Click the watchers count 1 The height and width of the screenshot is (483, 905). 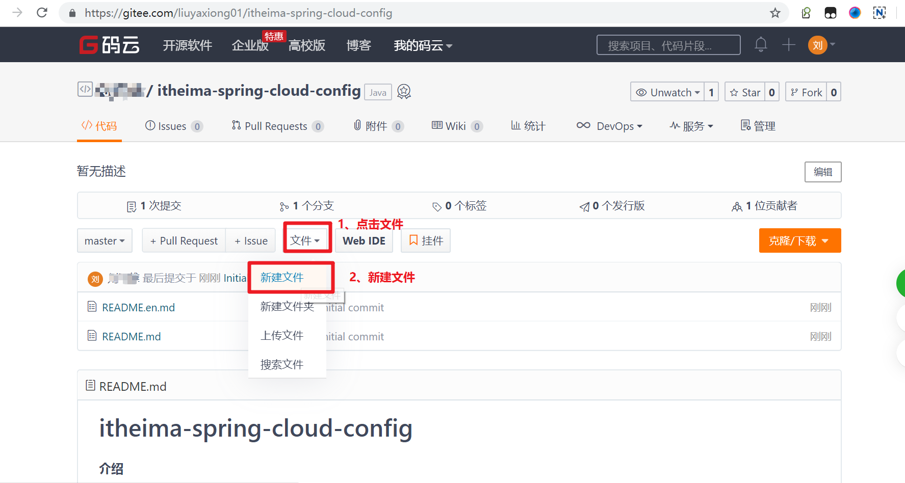(x=711, y=92)
